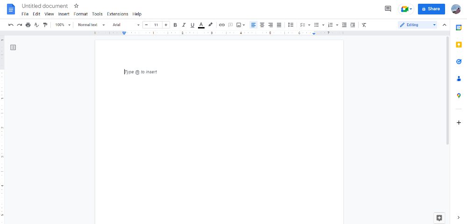The width and height of the screenshot is (467, 224).
Task: Click the Clear formatting icon
Action: (x=364, y=25)
